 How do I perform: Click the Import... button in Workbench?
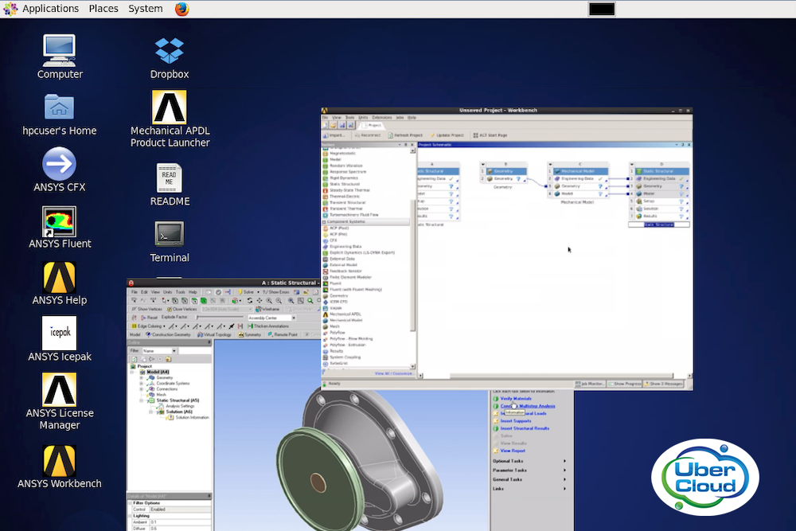(x=334, y=135)
